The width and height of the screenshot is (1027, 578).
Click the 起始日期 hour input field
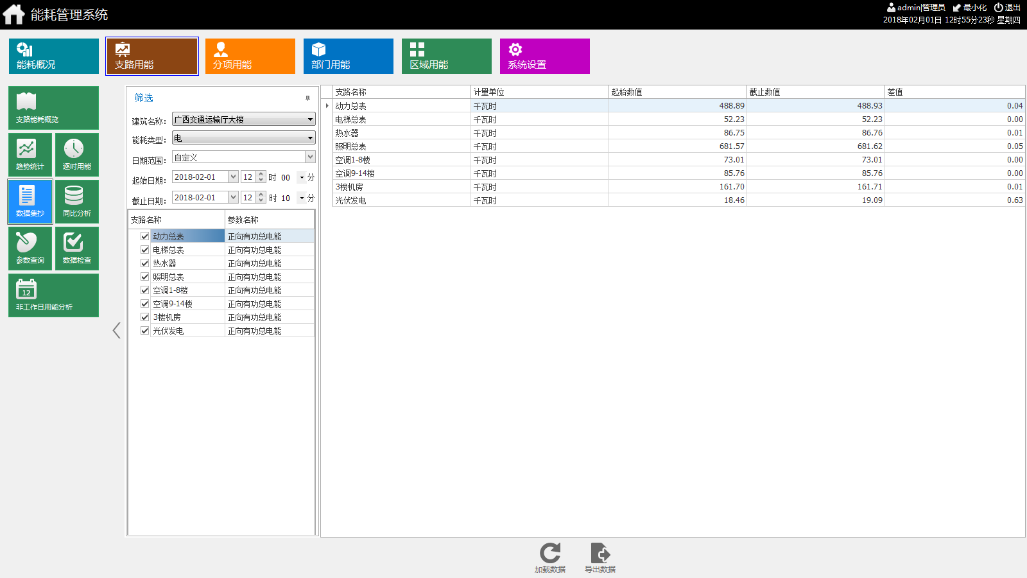point(248,177)
